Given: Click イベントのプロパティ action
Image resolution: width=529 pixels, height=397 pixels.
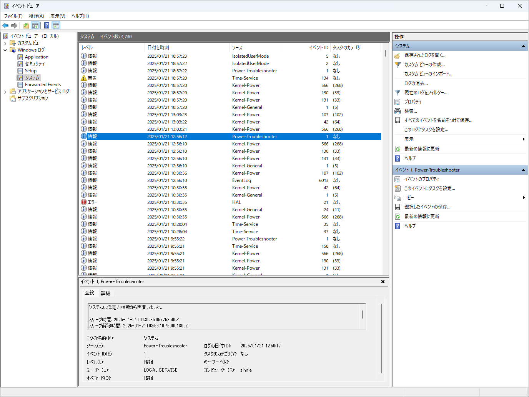Looking at the screenshot, I should tap(421, 179).
